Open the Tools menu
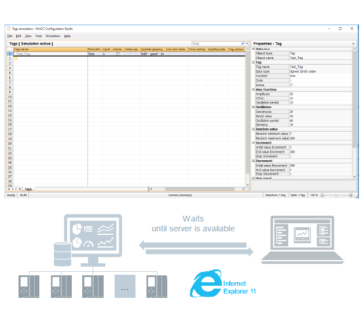 (39, 36)
